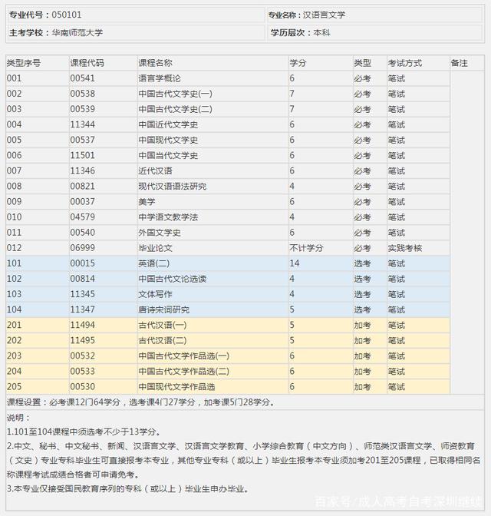
Task: Click the 说明： heading
Action: coord(18,418)
